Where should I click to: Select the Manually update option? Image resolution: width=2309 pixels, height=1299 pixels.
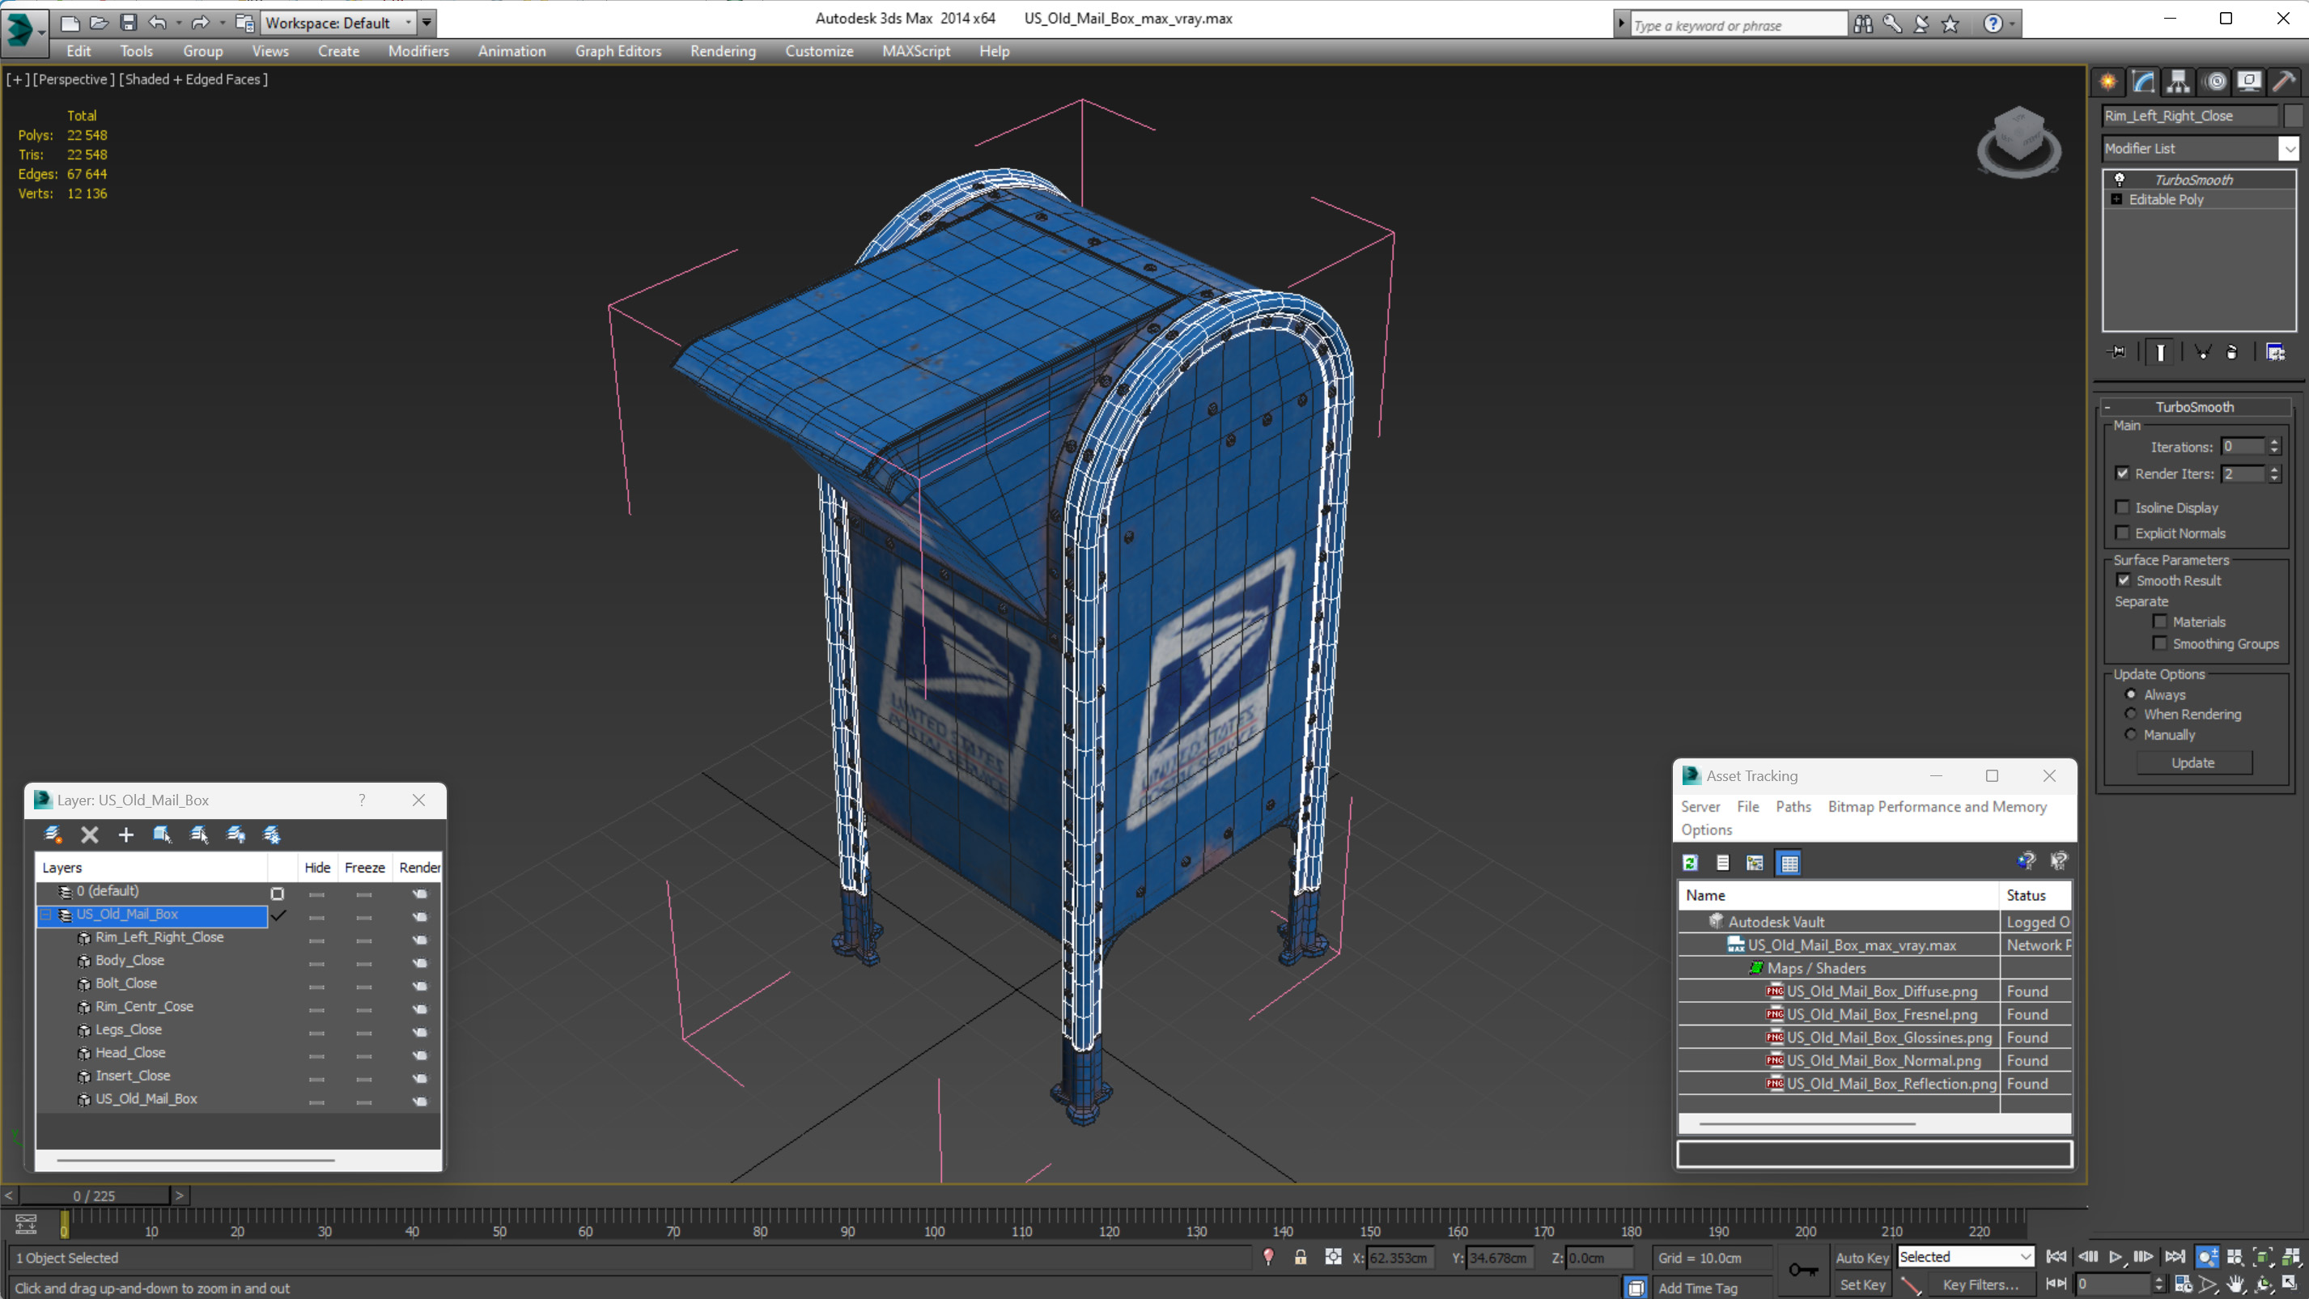2132,734
